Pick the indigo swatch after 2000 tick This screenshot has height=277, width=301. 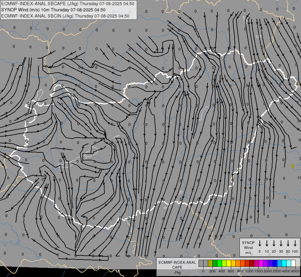tap(271, 263)
